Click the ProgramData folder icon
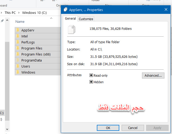Image resolution: width=172 pixels, height=134 pixels. click(x=18, y=60)
